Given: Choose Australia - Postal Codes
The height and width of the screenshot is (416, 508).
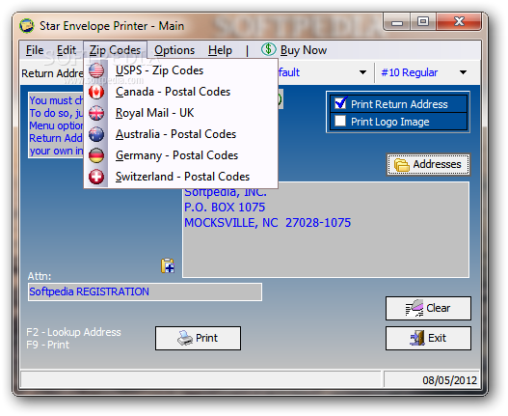Looking at the screenshot, I should point(181,134).
